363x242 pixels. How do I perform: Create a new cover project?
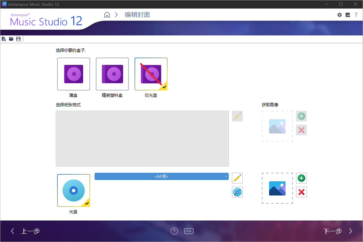tap(4, 39)
